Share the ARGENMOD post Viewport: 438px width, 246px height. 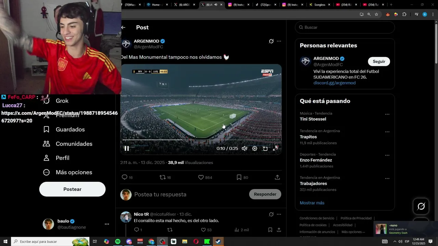pos(278,177)
